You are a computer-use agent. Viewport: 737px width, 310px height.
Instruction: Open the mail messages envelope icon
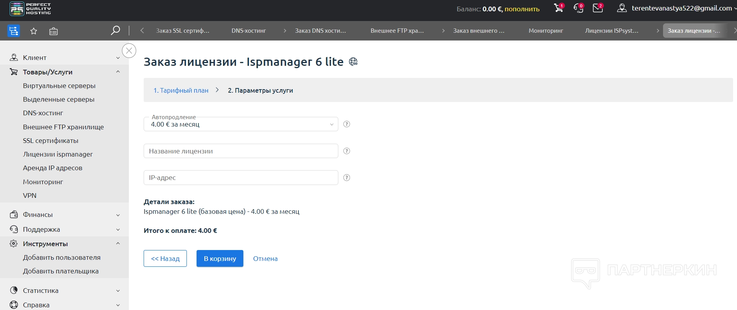(x=598, y=8)
